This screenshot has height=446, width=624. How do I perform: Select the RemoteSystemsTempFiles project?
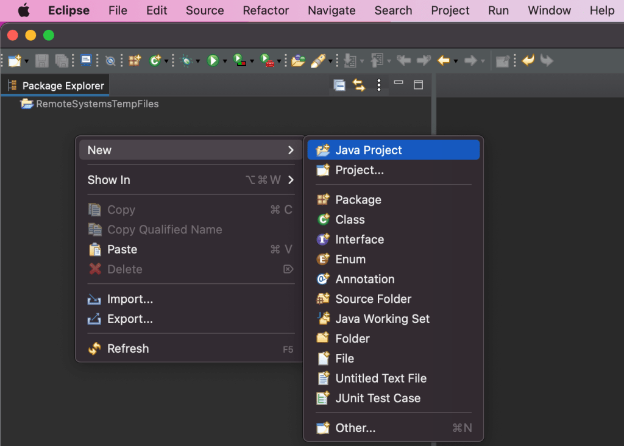coord(90,104)
